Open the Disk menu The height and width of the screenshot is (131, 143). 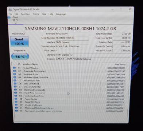pos(44,14)
